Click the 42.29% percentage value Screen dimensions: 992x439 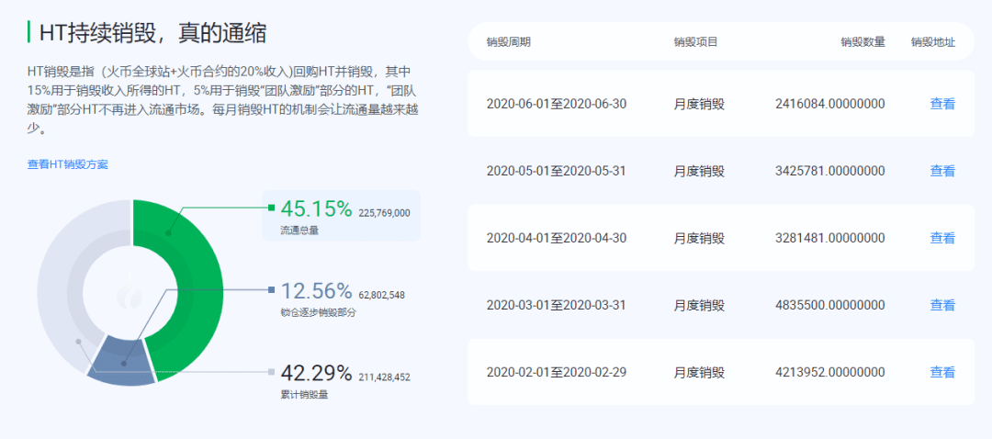coord(316,373)
